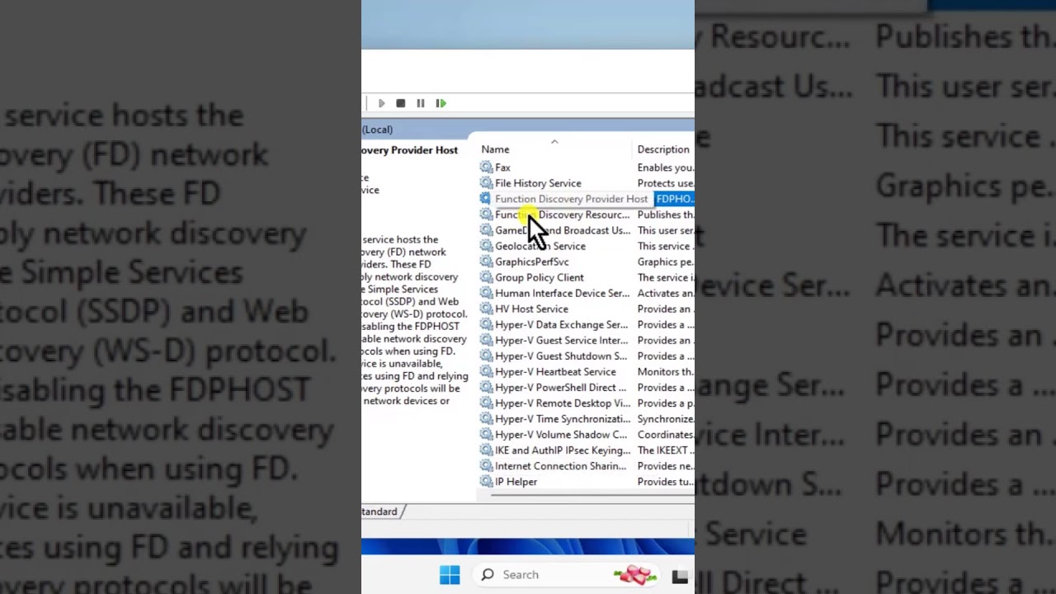The width and height of the screenshot is (1056, 594).
Task: Select Function Discovery Resource Publication service
Action: point(562,214)
